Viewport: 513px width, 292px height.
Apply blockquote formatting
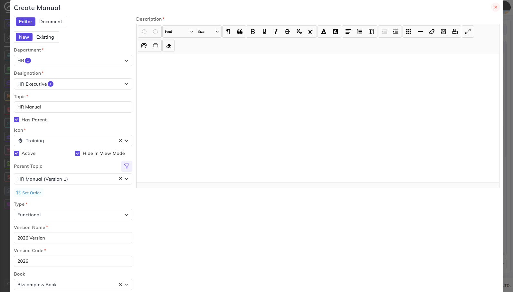240,32
